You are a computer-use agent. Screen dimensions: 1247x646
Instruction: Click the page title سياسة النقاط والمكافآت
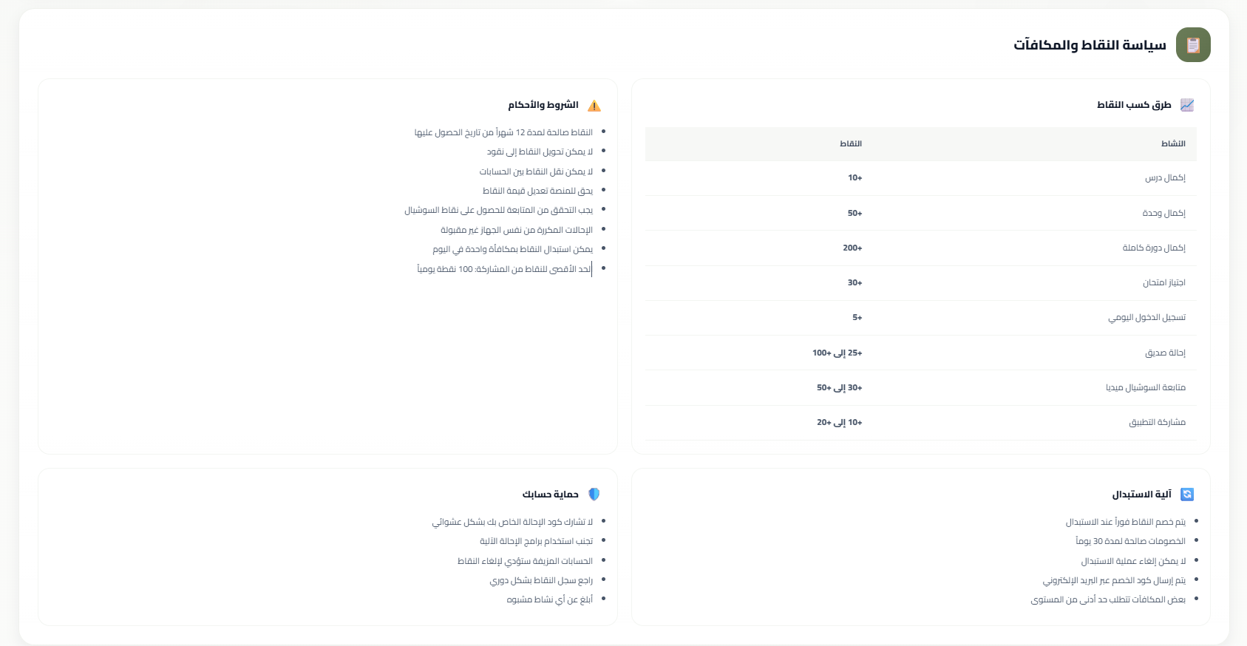tap(1090, 45)
